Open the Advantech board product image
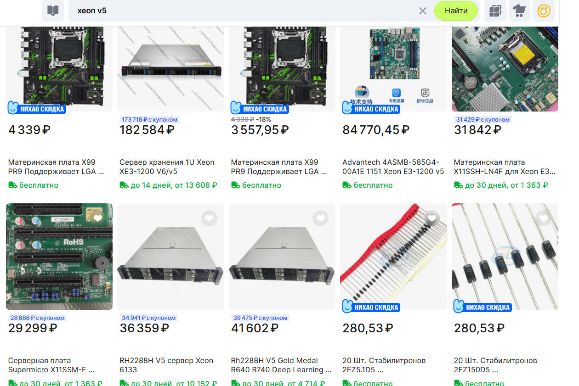Viewport: 579px width, 386px height. (393, 69)
